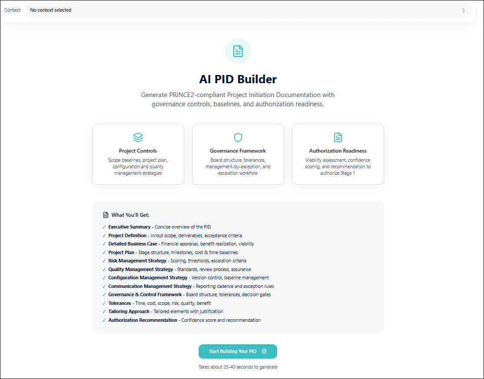Click 'Version control, baseline management' text
The width and height of the screenshot is (484, 379).
click(230, 278)
